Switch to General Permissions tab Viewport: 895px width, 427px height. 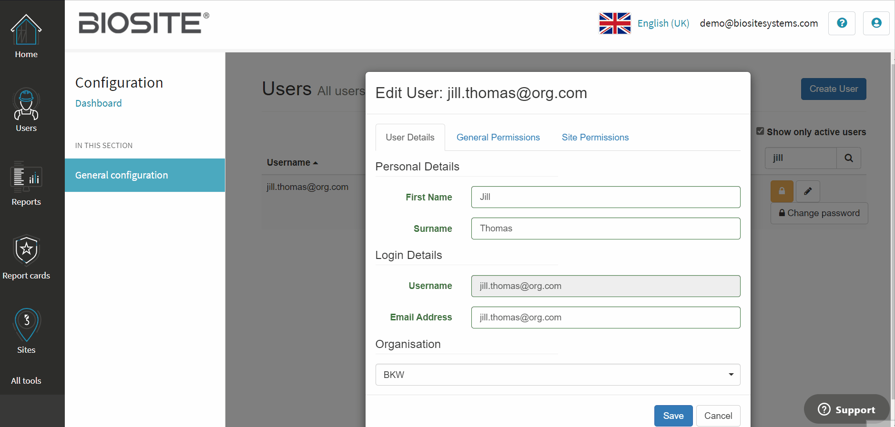coord(498,138)
